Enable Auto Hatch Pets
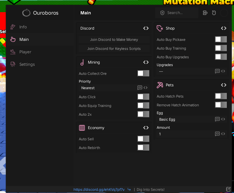 (221, 96)
